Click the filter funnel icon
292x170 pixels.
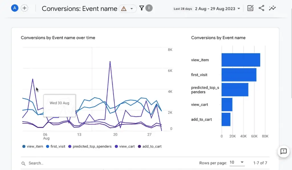pyautogui.click(x=142, y=8)
